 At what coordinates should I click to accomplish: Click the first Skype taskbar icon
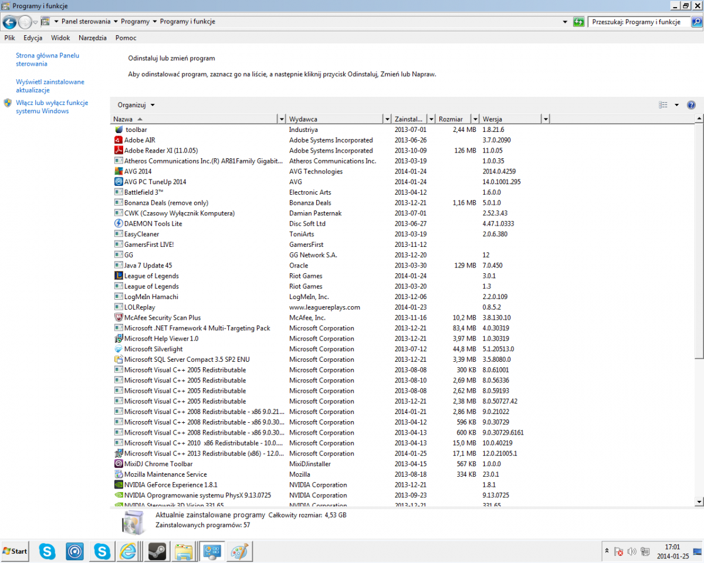pyautogui.click(x=48, y=551)
